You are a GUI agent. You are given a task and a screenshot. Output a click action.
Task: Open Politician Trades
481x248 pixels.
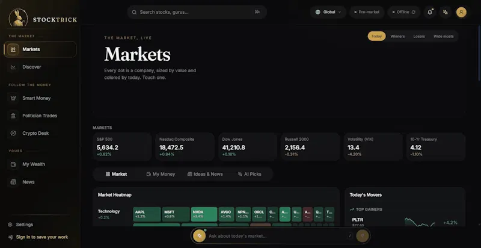pos(40,116)
